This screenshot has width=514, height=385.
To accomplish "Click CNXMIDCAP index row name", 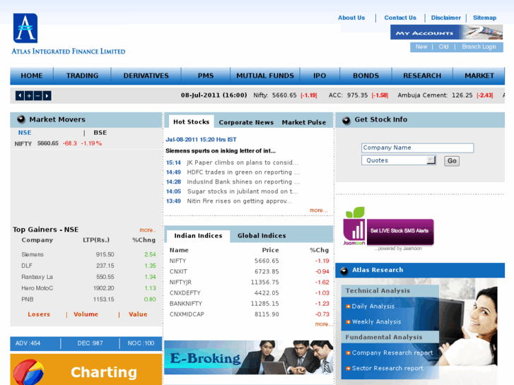I will 187,314.
